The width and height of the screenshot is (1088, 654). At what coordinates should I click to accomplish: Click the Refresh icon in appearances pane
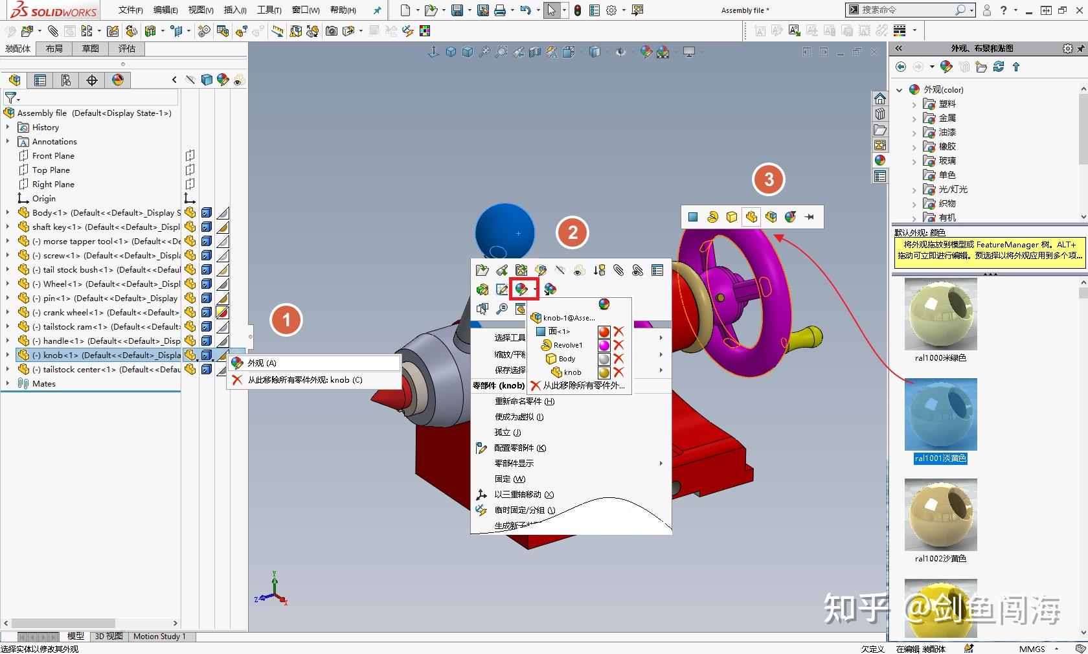coord(998,67)
